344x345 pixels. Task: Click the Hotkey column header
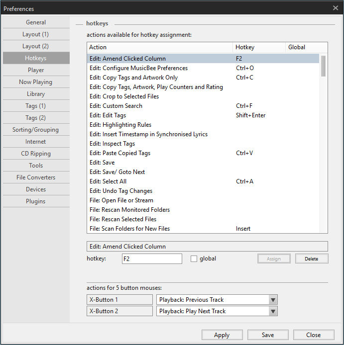pos(259,47)
